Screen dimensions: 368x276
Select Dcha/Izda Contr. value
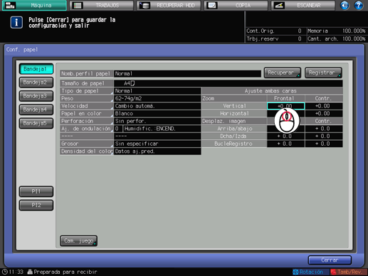pos(324,137)
